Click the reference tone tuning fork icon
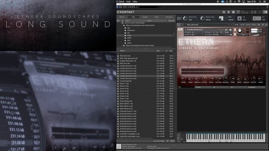The image size is (269, 151). coord(255,18)
